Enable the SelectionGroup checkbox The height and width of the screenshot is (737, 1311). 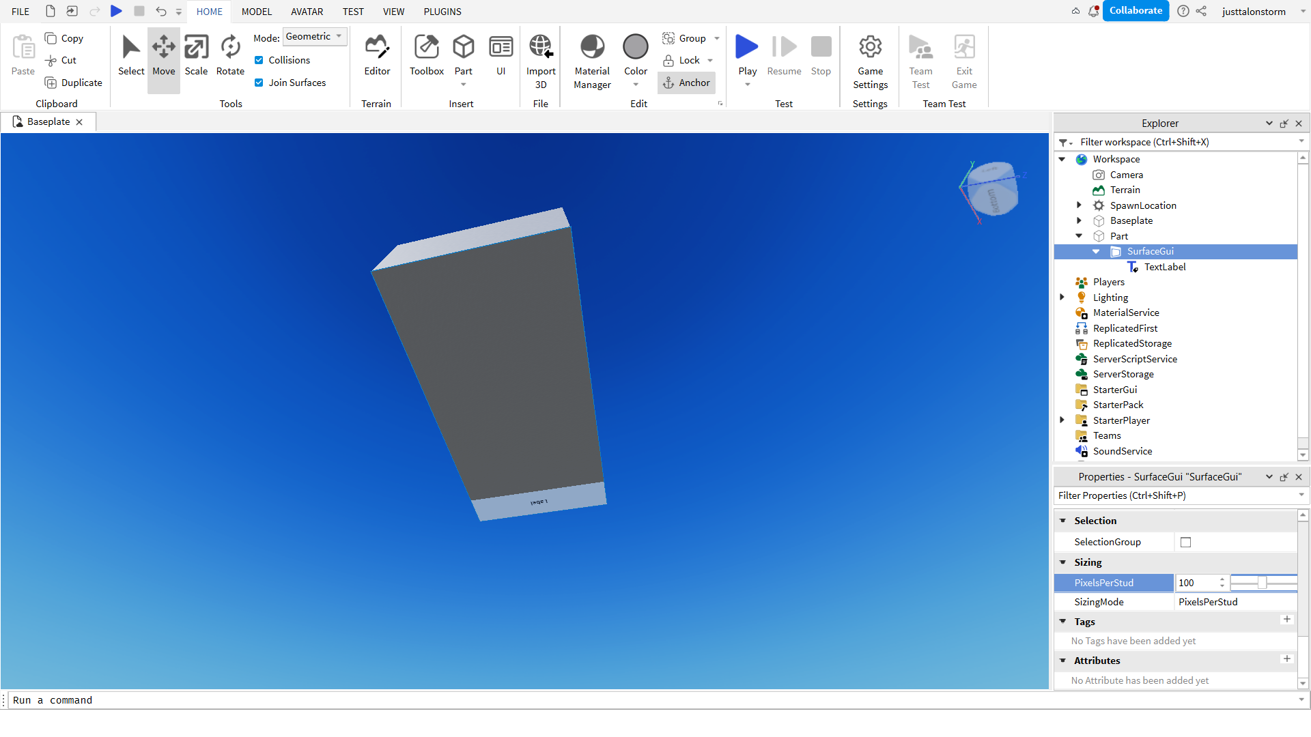[x=1185, y=542]
